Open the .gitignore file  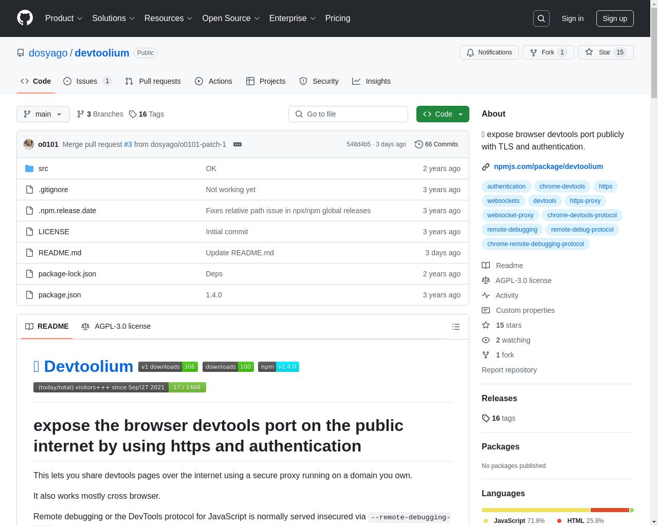[x=53, y=190]
